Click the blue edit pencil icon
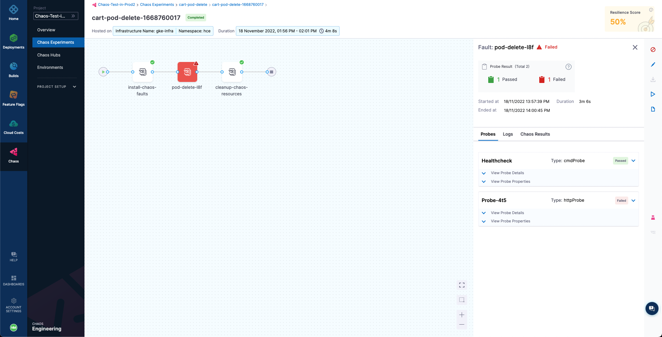 point(653,64)
